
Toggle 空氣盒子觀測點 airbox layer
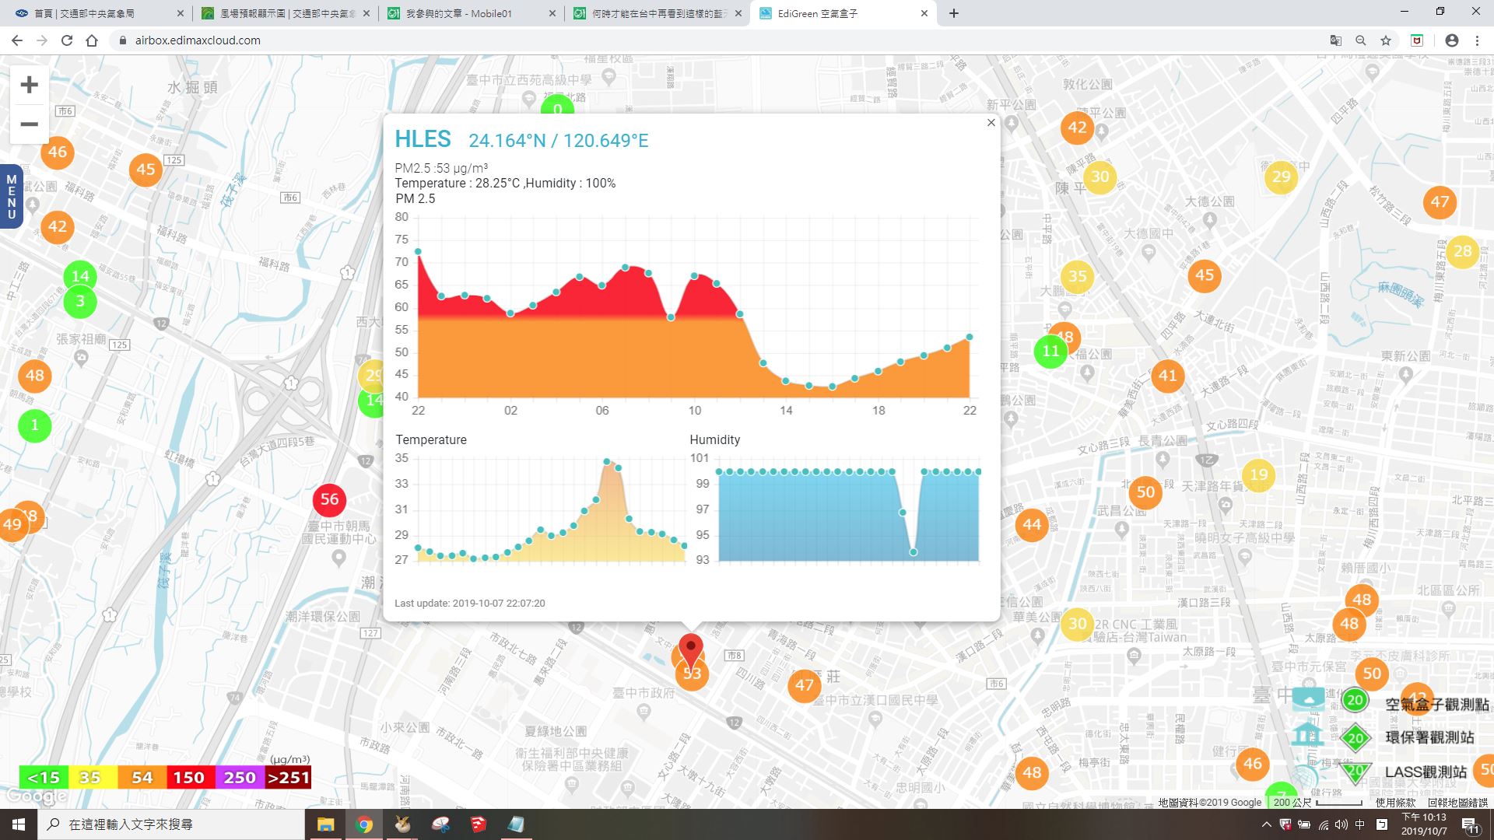pyautogui.click(x=1436, y=705)
